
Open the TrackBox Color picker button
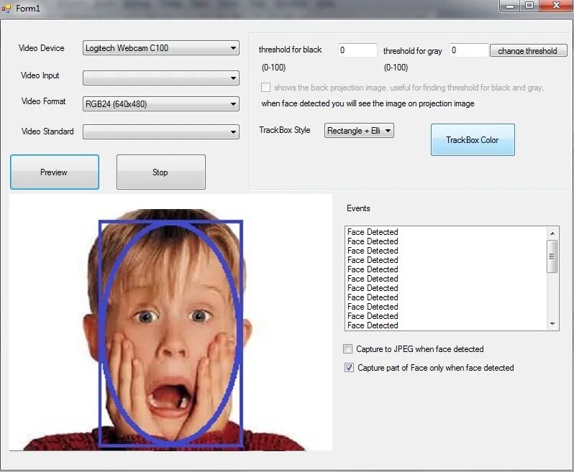pyautogui.click(x=473, y=139)
